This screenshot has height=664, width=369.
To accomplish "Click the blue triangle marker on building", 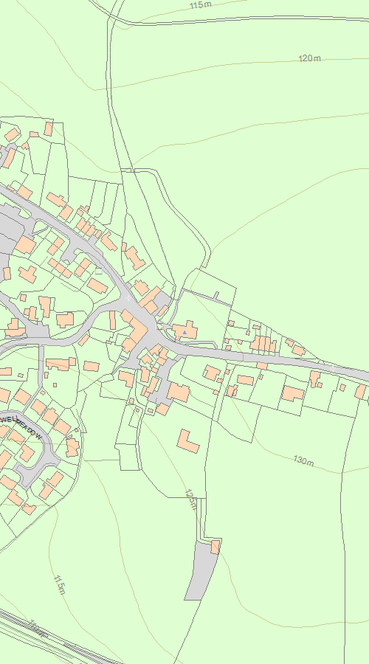I will tap(184, 333).
